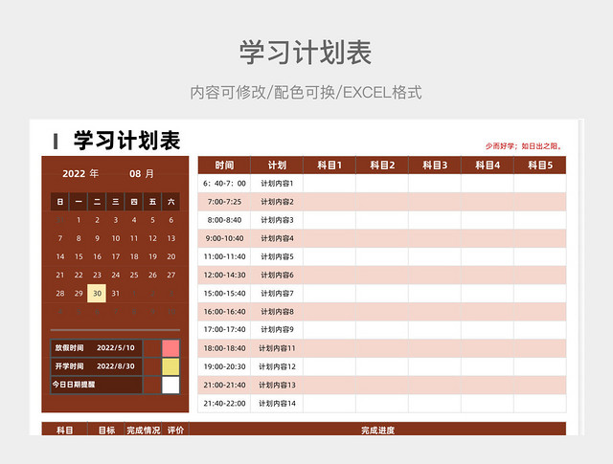Click calendar date 20
This screenshot has width=613, height=464.
[x=171, y=256]
